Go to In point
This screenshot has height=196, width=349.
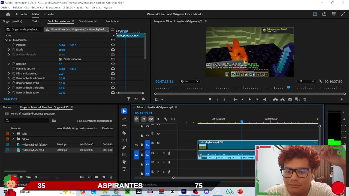236,99
